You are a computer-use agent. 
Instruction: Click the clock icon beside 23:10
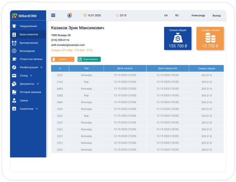pyautogui.click(x=117, y=15)
